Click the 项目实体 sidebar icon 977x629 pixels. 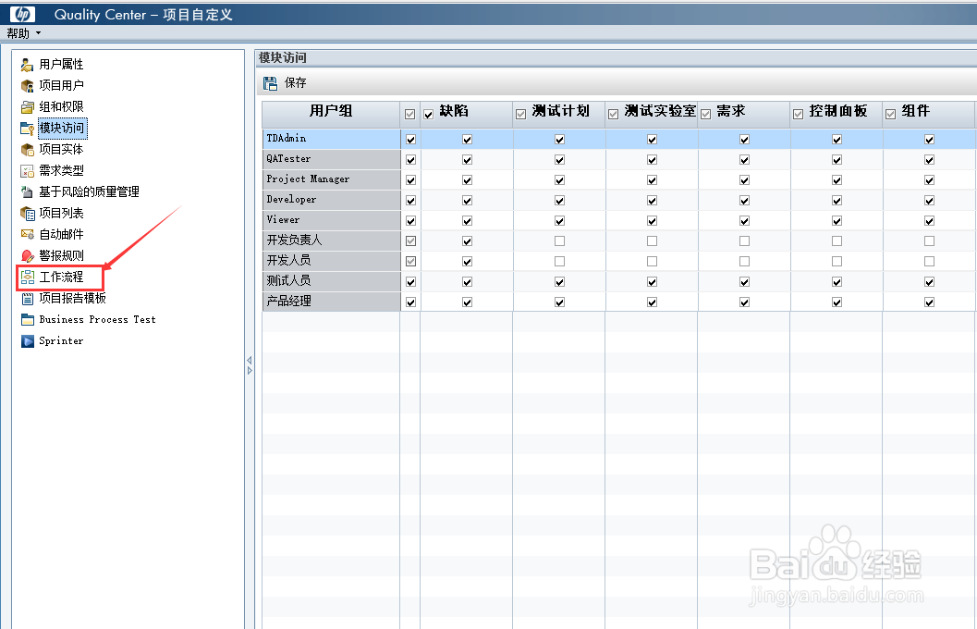[x=28, y=150]
